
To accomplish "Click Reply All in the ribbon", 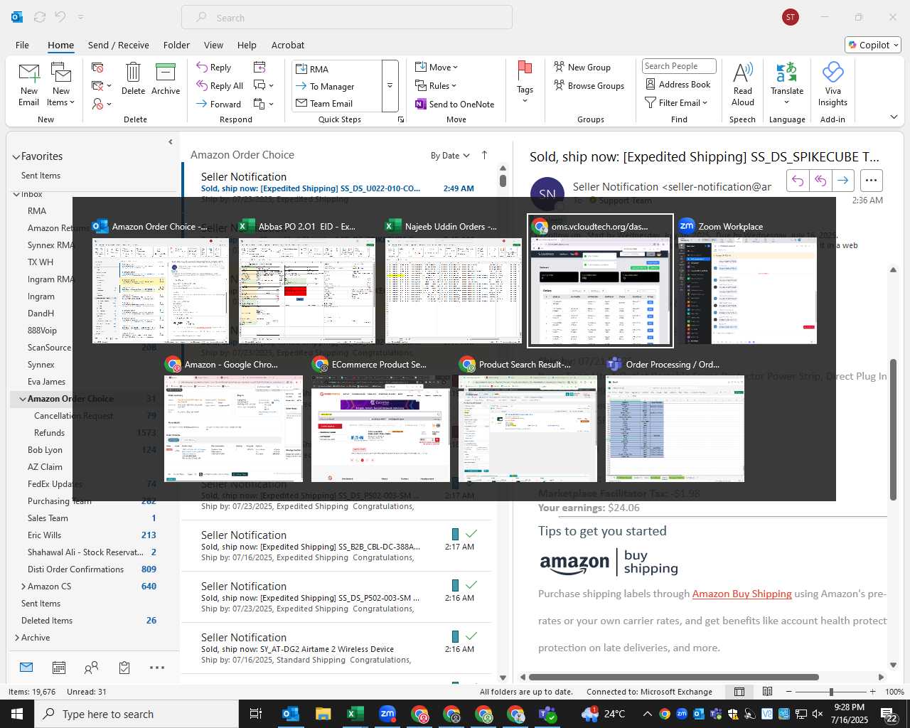I will coord(220,85).
